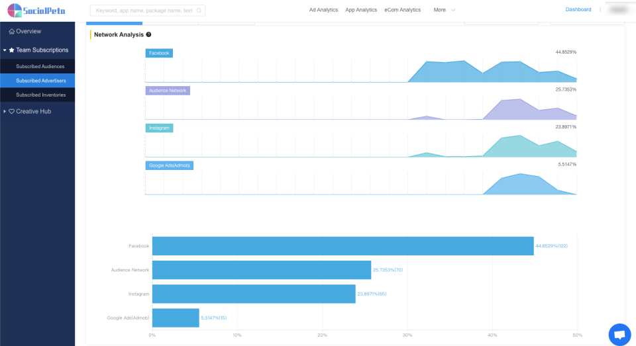Screen dimensions: 636x346
Task: Click the Google Ads(Admob) bar in bar chart
Action: pyautogui.click(x=176, y=318)
